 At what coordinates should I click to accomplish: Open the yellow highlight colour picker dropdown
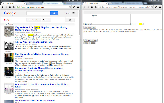(143, 24)
